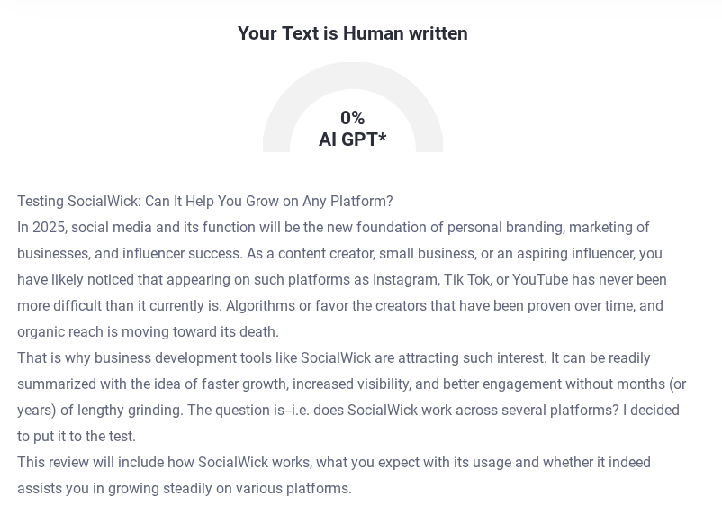
Task: Click the line starting "years) of lengthy grinding"
Action: (x=347, y=410)
